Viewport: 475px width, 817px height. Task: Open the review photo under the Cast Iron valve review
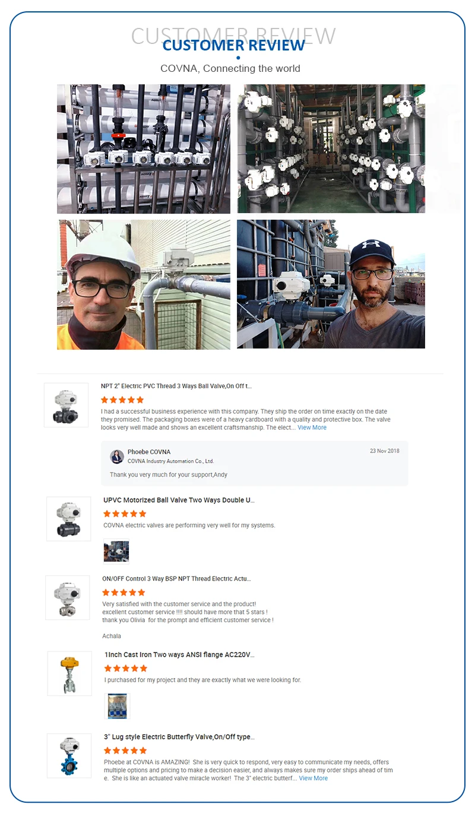pos(117,706)
